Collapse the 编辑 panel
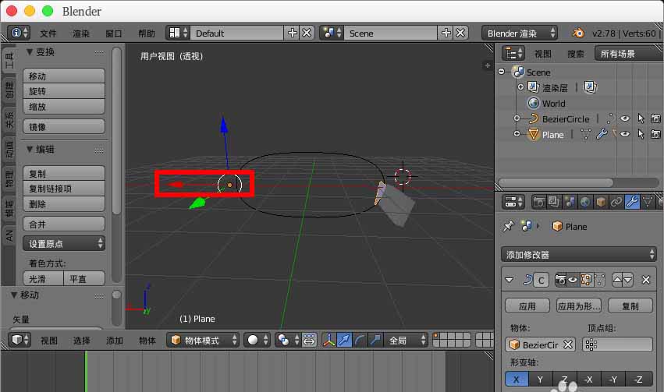Viewport: 664px width, 392px height. [30, 149]
